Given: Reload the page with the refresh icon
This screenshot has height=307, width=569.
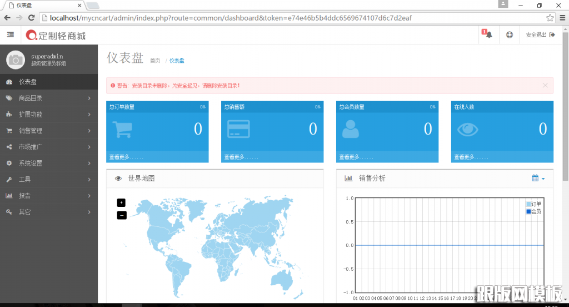Looking at the screenshot, I should [32, 18].
